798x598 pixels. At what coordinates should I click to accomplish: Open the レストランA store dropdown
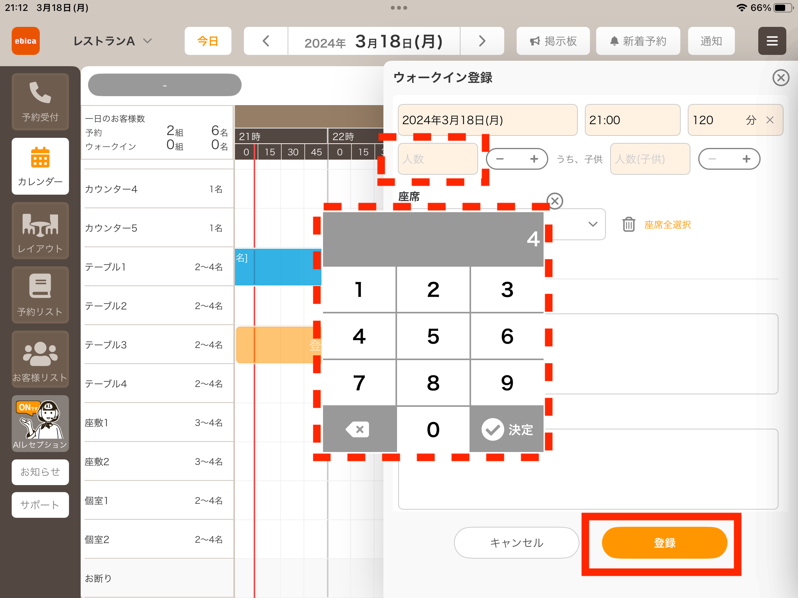[x=113, y=41]
